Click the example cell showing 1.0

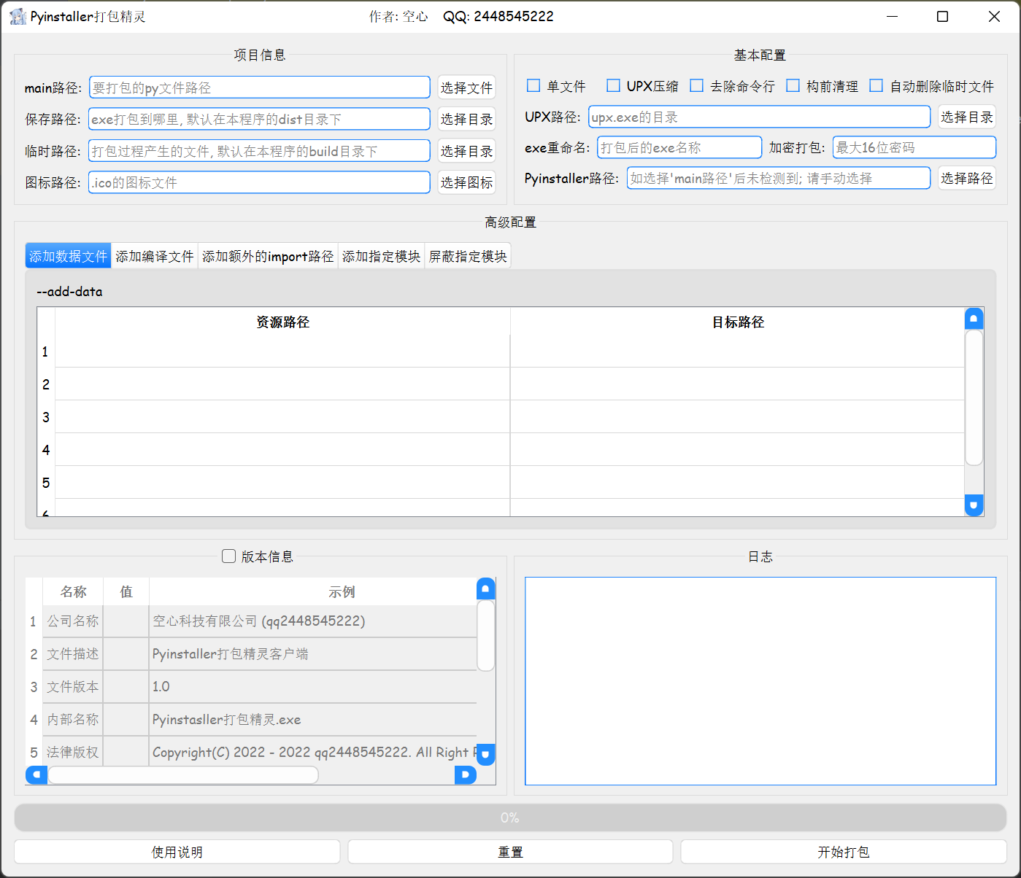[x=313, y=687]
